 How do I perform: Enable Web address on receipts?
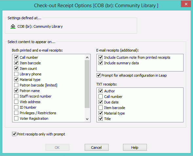point(16,102)
